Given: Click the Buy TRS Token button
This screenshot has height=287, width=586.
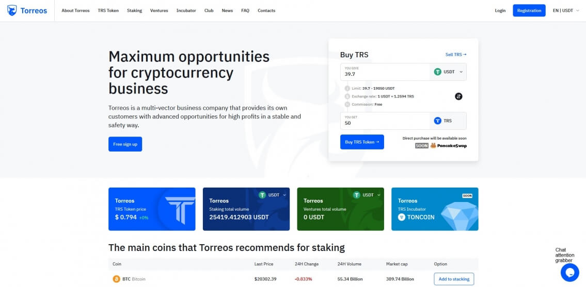Looking at the screenshot, I should (362, 142).
